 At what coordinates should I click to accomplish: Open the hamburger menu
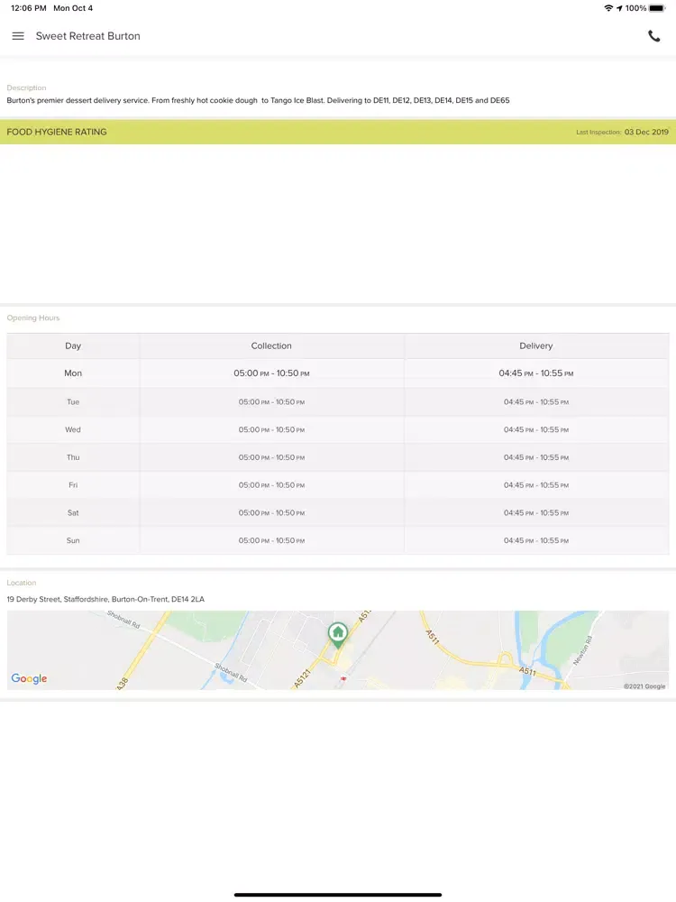click(18, 36)
